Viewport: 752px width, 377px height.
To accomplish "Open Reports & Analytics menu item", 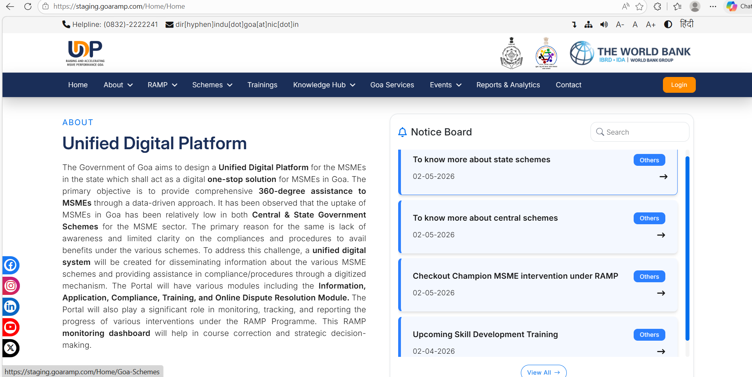I will click(508, 85).
